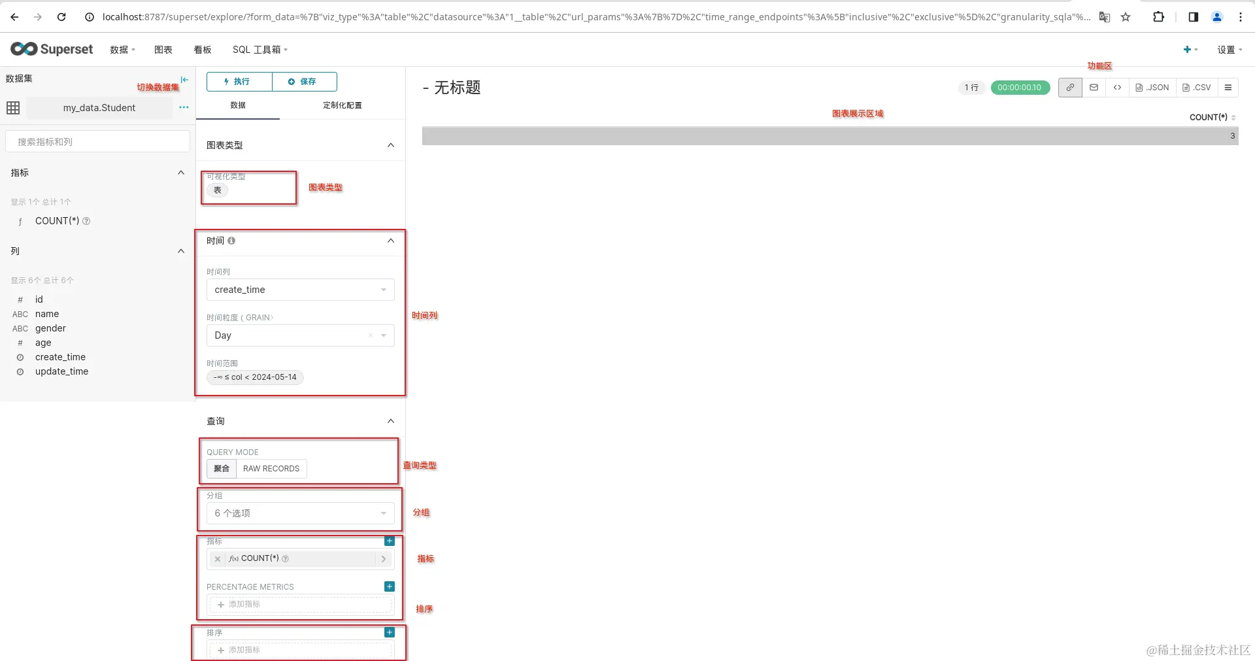Reload the browser page
Screen dimensions: 1255x661
tap(61, 17)
